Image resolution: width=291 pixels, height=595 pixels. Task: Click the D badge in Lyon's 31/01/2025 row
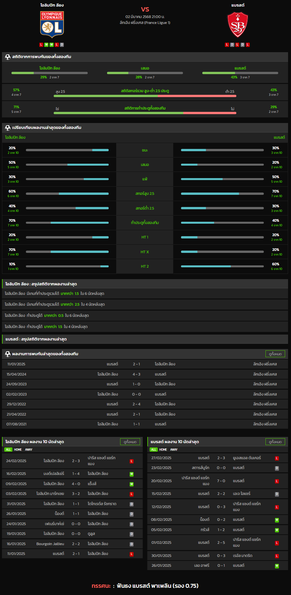(x=132, y=504)
